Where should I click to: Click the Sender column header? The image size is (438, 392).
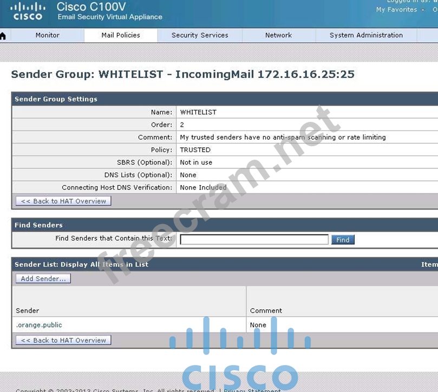point(28,311)
